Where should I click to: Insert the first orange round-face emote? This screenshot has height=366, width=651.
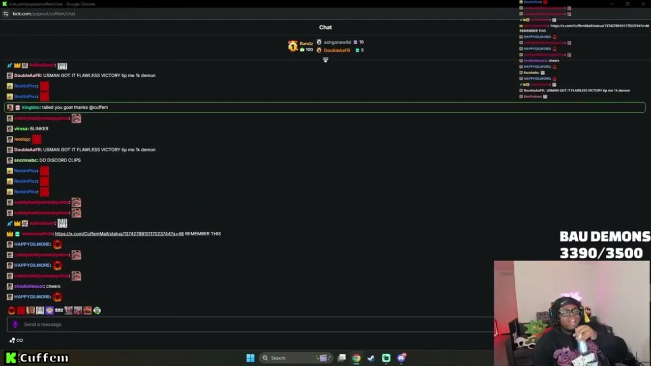pyautogui.click(x=12, y=311)
